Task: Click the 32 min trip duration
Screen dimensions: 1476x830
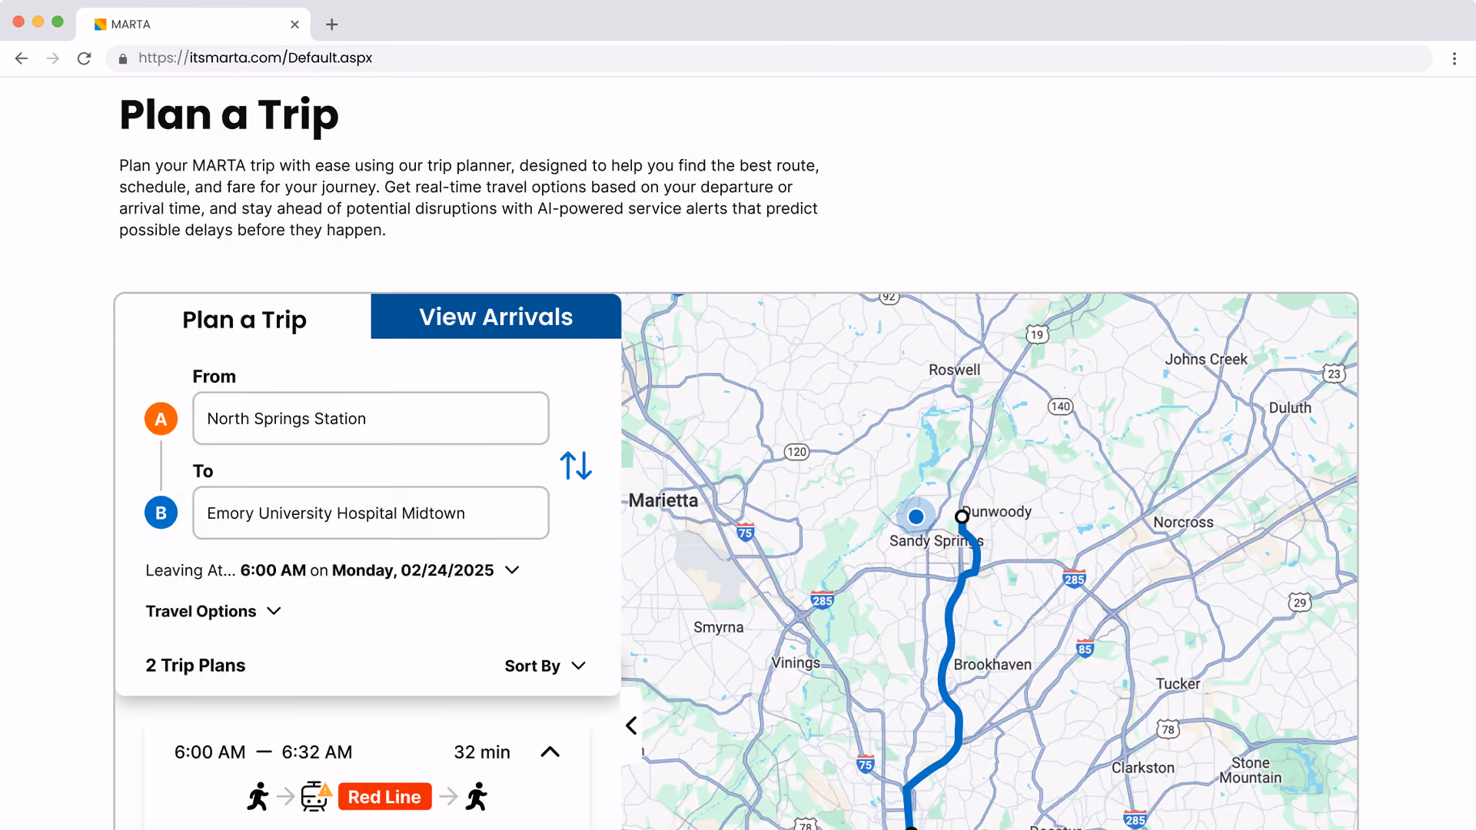Action: click(x=482, y=752)
